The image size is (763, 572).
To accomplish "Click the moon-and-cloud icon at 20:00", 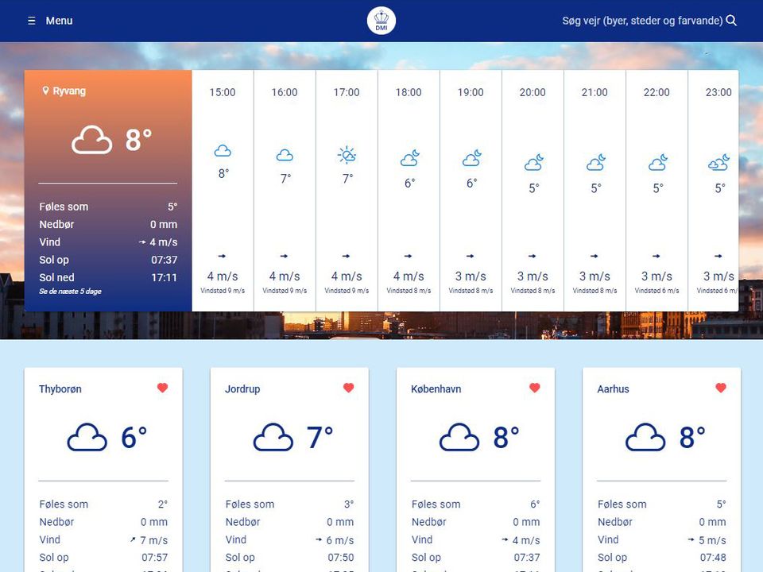I will tap(533, 162).
